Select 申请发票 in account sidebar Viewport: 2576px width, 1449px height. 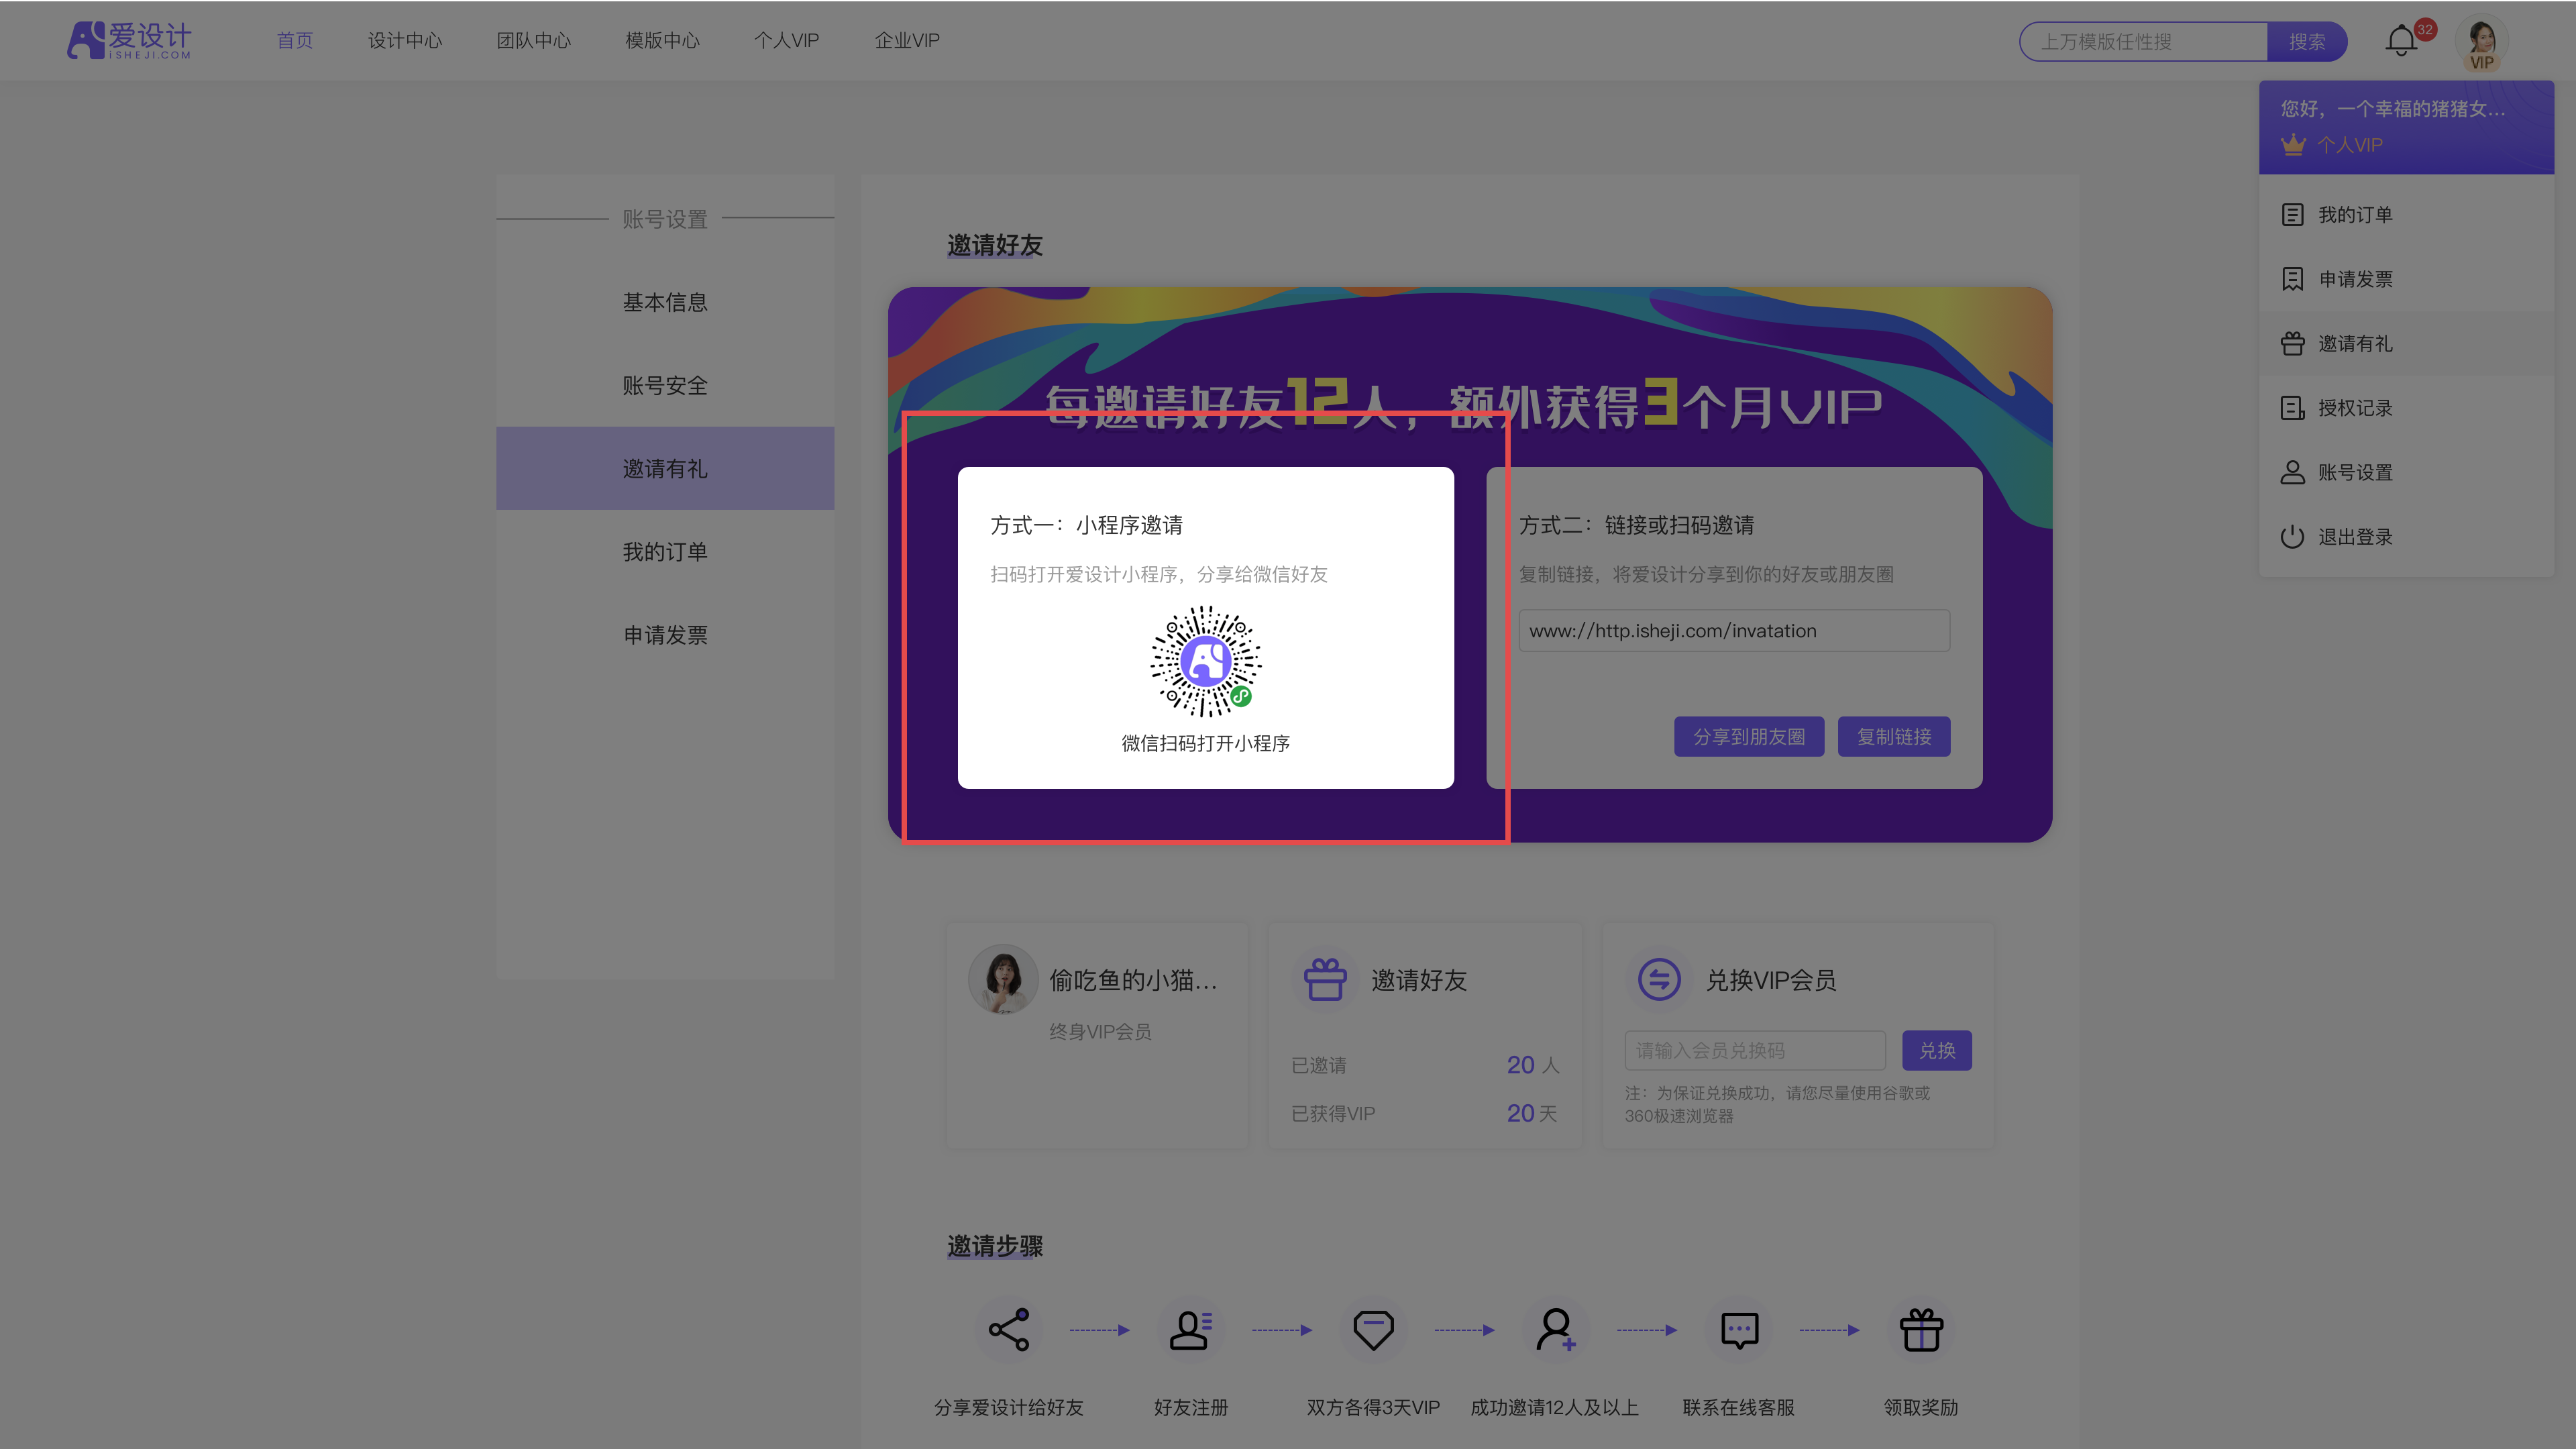coord(665,634)
